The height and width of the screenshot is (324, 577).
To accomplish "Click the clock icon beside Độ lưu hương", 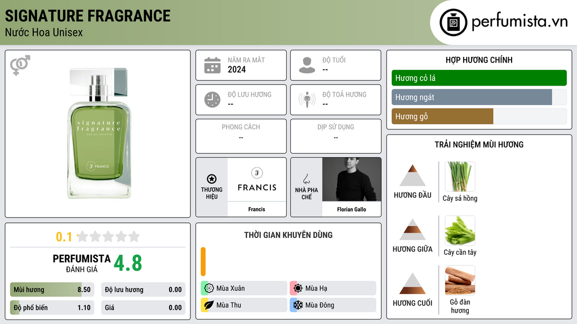I will coord(212,100).
